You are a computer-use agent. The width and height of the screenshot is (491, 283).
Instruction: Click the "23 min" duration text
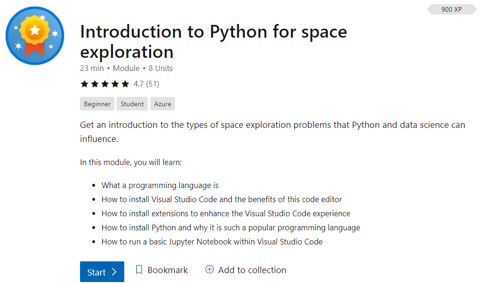pyautogui.click(x=92, y=69)
